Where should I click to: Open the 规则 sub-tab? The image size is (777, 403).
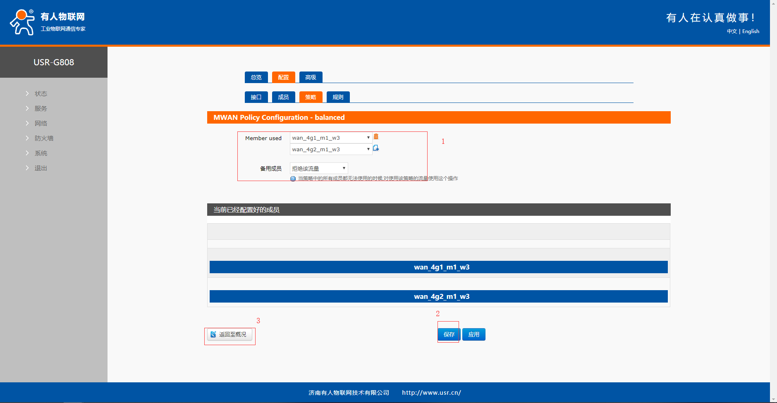(x=338, y=97)
